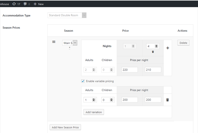Delete the 4 nights column via trash icon

(153, 52)
